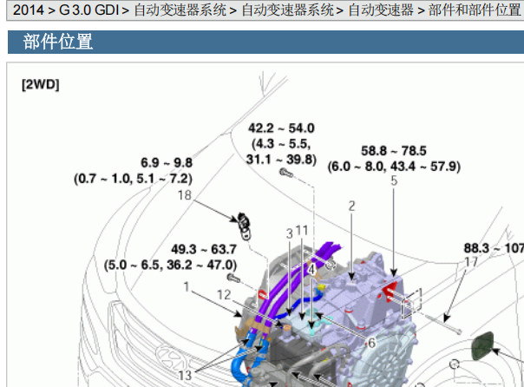Select the torque value 58.8 ~ 78.5
This screenshot has width=524, height=387.
click(x=394, y=151)
